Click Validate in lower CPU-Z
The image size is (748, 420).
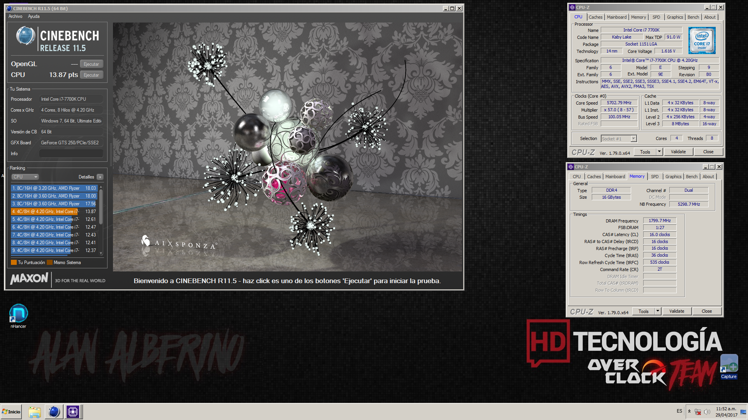677,311
